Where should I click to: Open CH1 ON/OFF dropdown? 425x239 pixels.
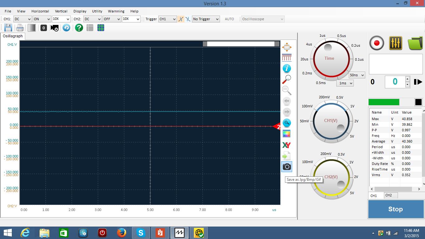41,19
